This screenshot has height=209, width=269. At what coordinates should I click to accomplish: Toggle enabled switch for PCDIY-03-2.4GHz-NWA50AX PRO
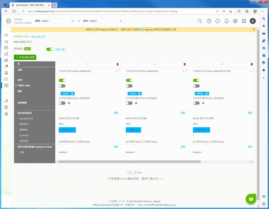(196, 80)
